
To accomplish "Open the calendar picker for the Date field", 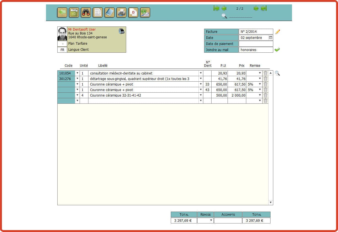I will 270,38.
